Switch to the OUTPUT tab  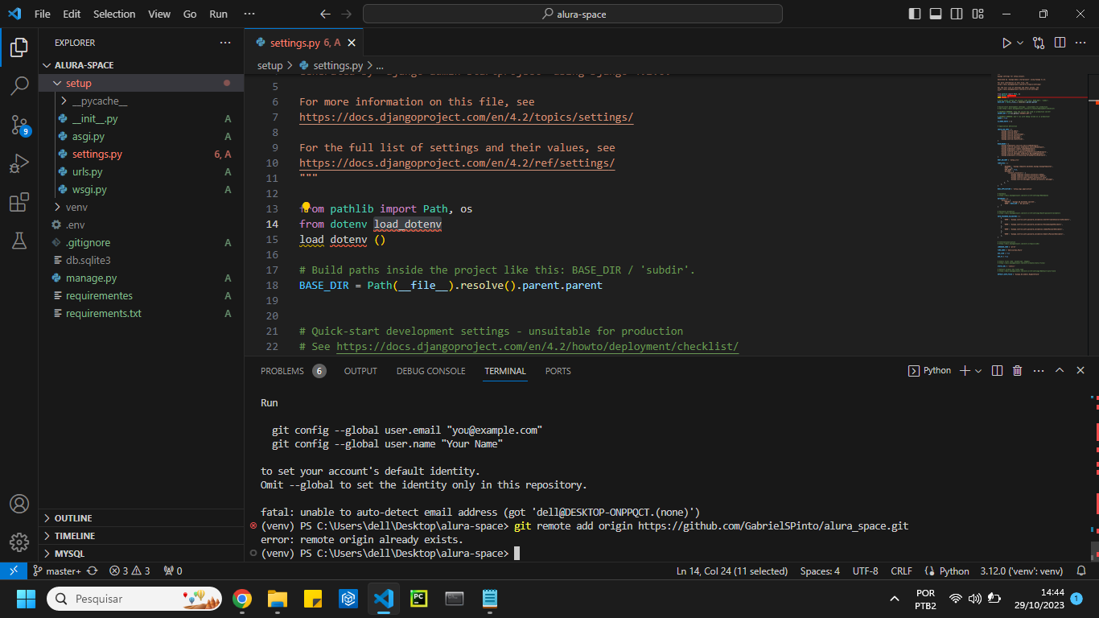tap(360, 371)
